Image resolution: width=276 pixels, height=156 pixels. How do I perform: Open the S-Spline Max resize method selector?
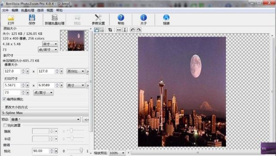45,113
